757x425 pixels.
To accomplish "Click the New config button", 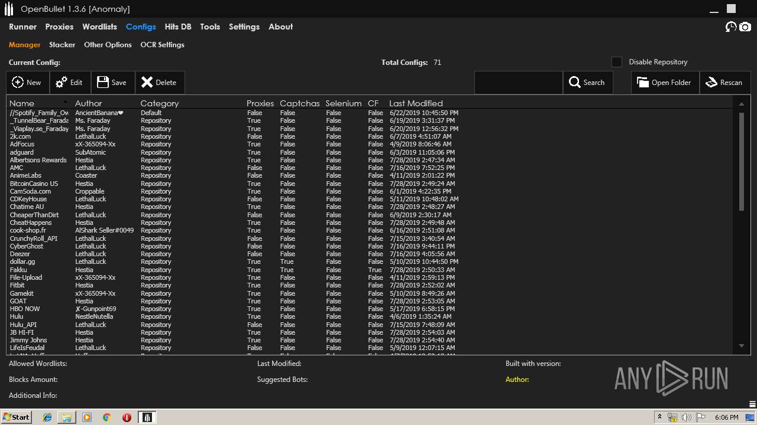I will click(27, 83).
